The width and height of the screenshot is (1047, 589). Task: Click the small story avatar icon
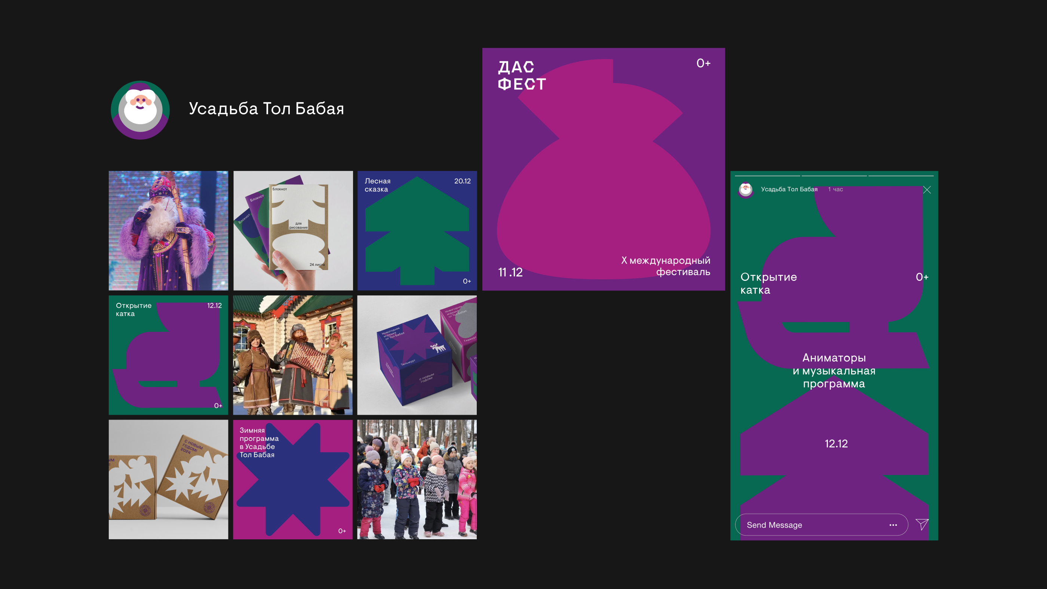[745, 190]
